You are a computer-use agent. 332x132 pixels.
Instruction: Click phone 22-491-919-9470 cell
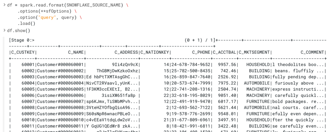point(191,101)
